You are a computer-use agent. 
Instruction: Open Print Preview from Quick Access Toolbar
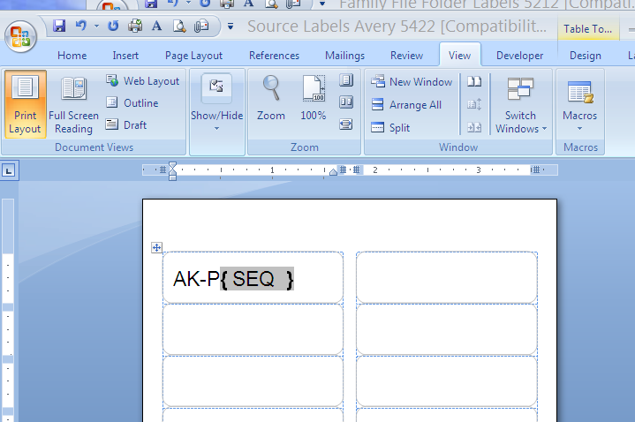click(x=179, y=26)
